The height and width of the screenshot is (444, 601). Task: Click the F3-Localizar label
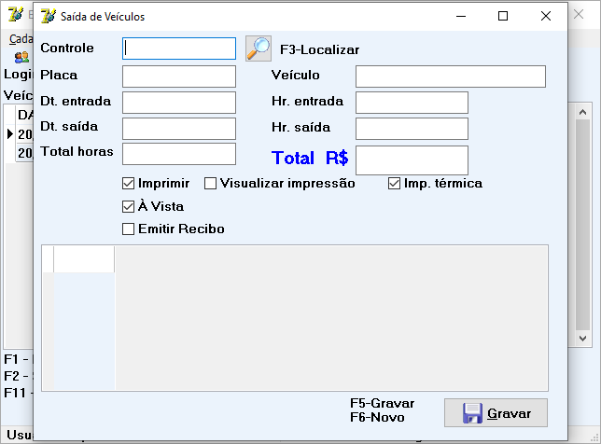pyautogui.click(x=320, y=49)
